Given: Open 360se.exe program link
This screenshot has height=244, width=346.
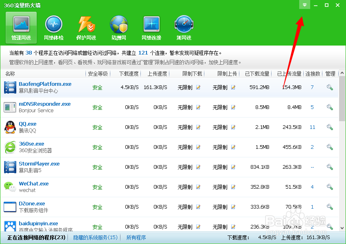Looking at the screenshot, I should click(31, 144).
